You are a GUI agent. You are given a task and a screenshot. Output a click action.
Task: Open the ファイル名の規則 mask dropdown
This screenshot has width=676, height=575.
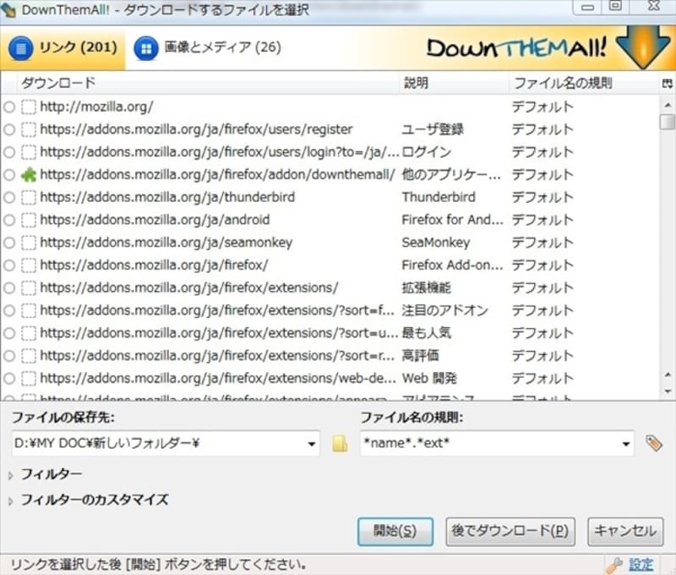click(625, 443)
